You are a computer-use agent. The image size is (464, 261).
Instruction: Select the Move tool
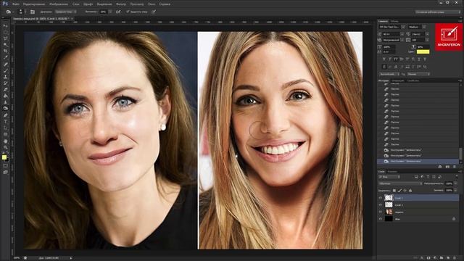click(x=5, y=26)
